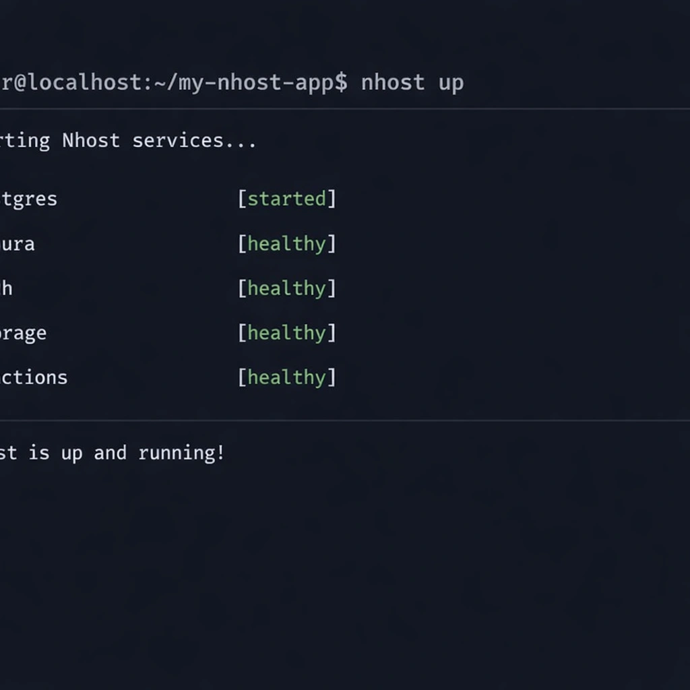Click the "healthy" status on the Auth row

(286, 288)
